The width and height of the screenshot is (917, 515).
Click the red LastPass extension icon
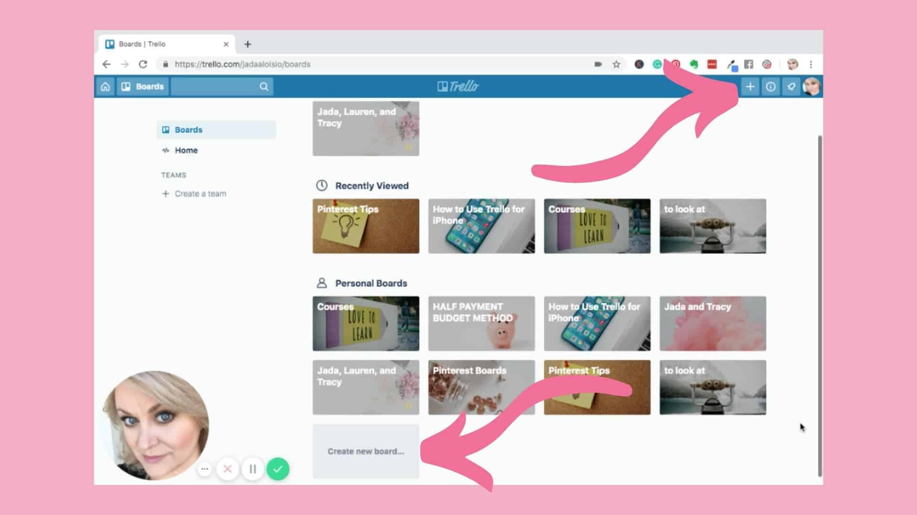tap(712, 64)
